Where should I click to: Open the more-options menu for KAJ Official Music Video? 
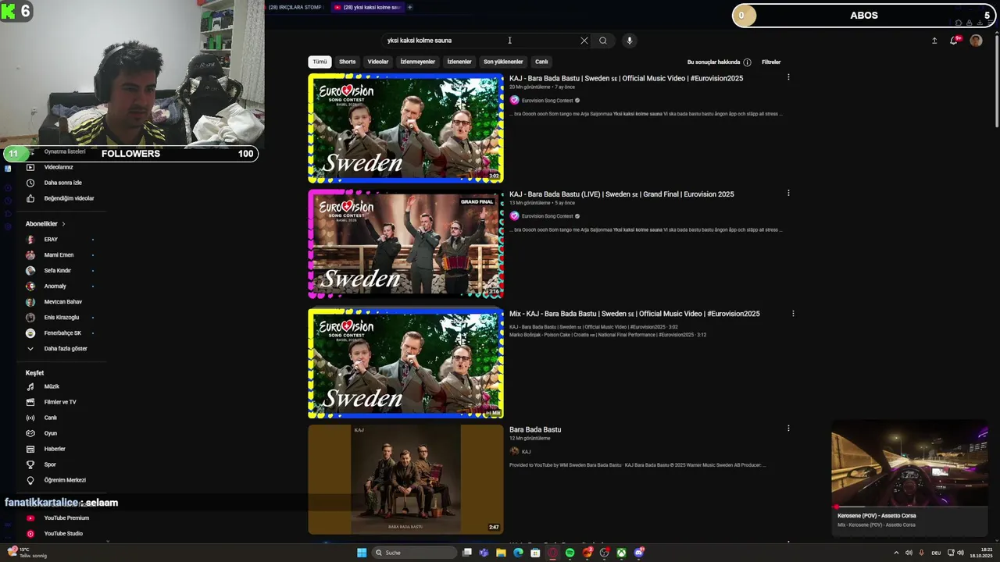coord(788,77)
